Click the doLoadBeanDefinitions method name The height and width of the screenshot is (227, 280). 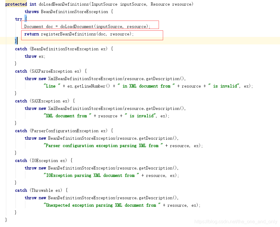coord(64,4)
